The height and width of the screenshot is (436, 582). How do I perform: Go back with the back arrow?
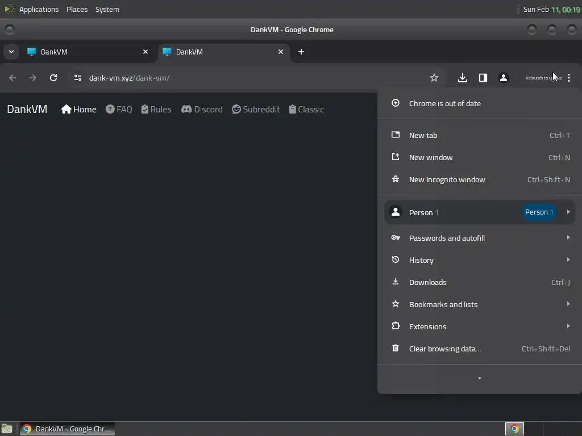13,78
